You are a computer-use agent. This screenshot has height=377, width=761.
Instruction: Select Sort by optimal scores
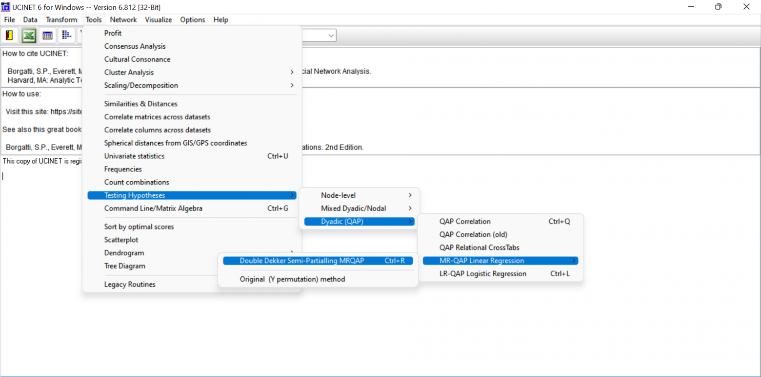[x=192, y=227]
